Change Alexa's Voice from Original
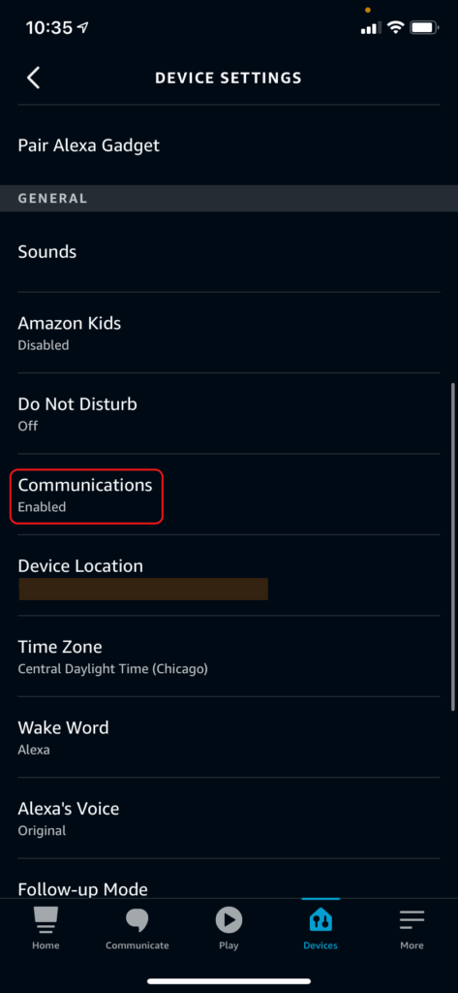This screenshot has width=458, height=993. [229, 818]
